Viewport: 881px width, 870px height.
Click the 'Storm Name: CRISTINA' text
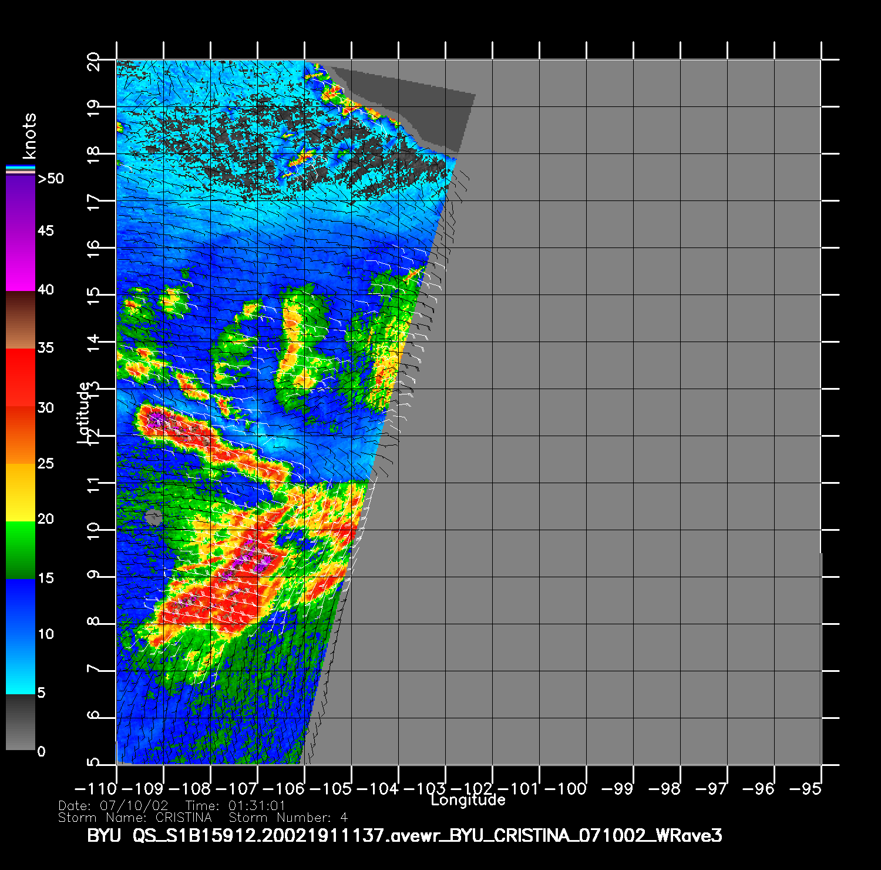(135, 818)
